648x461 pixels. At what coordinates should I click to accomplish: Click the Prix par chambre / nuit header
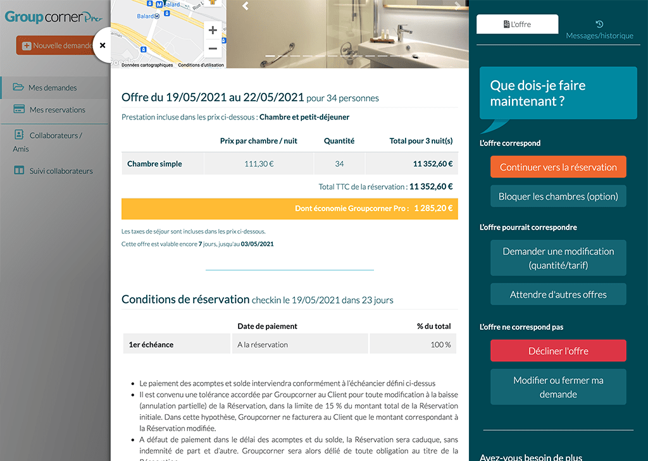click(259, 141)
